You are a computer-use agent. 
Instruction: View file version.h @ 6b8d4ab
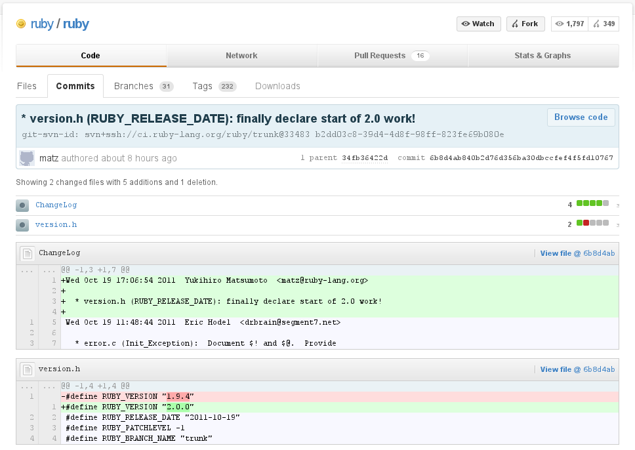point(577,369)
